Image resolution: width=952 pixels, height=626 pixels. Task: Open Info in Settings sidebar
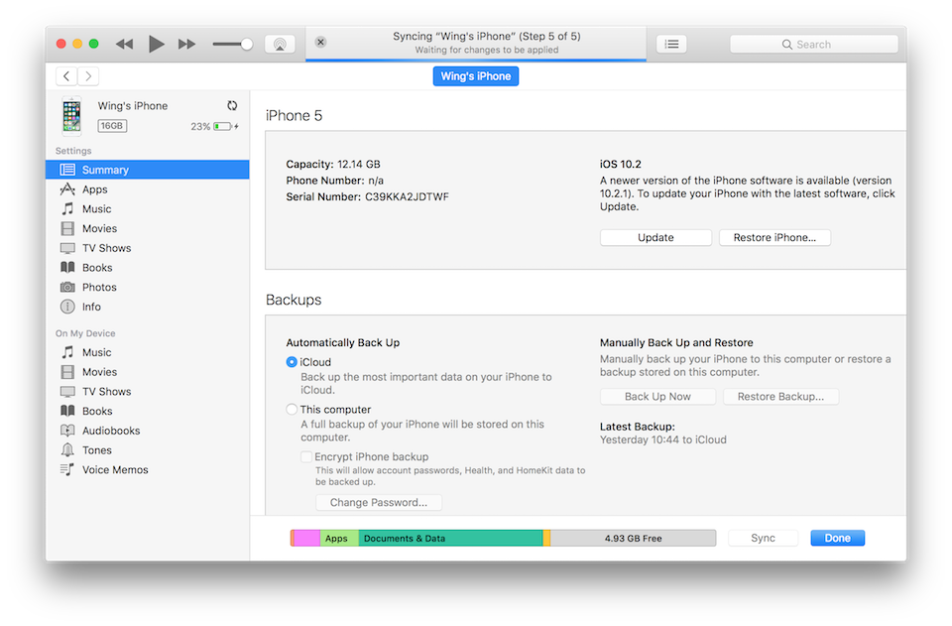148,307
